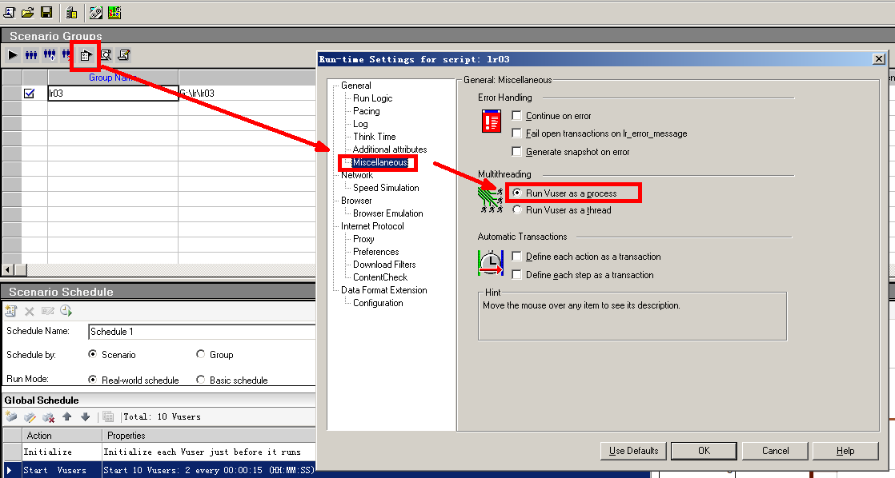Screen dimensions: 895x478
Task: Create a new schedule with the starred schedule icon
Action: coord(11,310)
